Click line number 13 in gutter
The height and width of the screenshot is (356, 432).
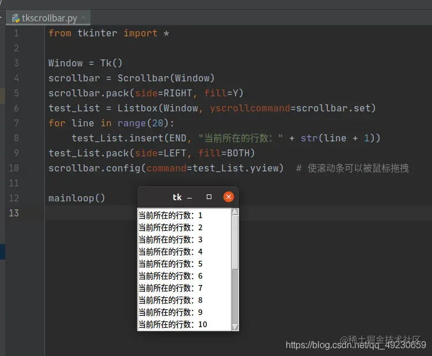click(14, 213)
